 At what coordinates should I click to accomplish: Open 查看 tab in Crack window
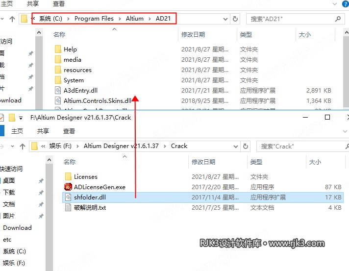pos(69,131)
